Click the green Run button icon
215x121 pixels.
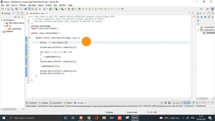[50, 9]
